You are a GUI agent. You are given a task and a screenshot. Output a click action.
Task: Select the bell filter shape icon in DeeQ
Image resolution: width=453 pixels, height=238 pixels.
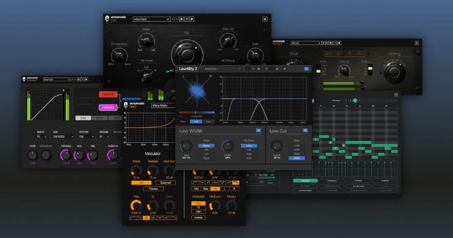(x=146, y=218)
